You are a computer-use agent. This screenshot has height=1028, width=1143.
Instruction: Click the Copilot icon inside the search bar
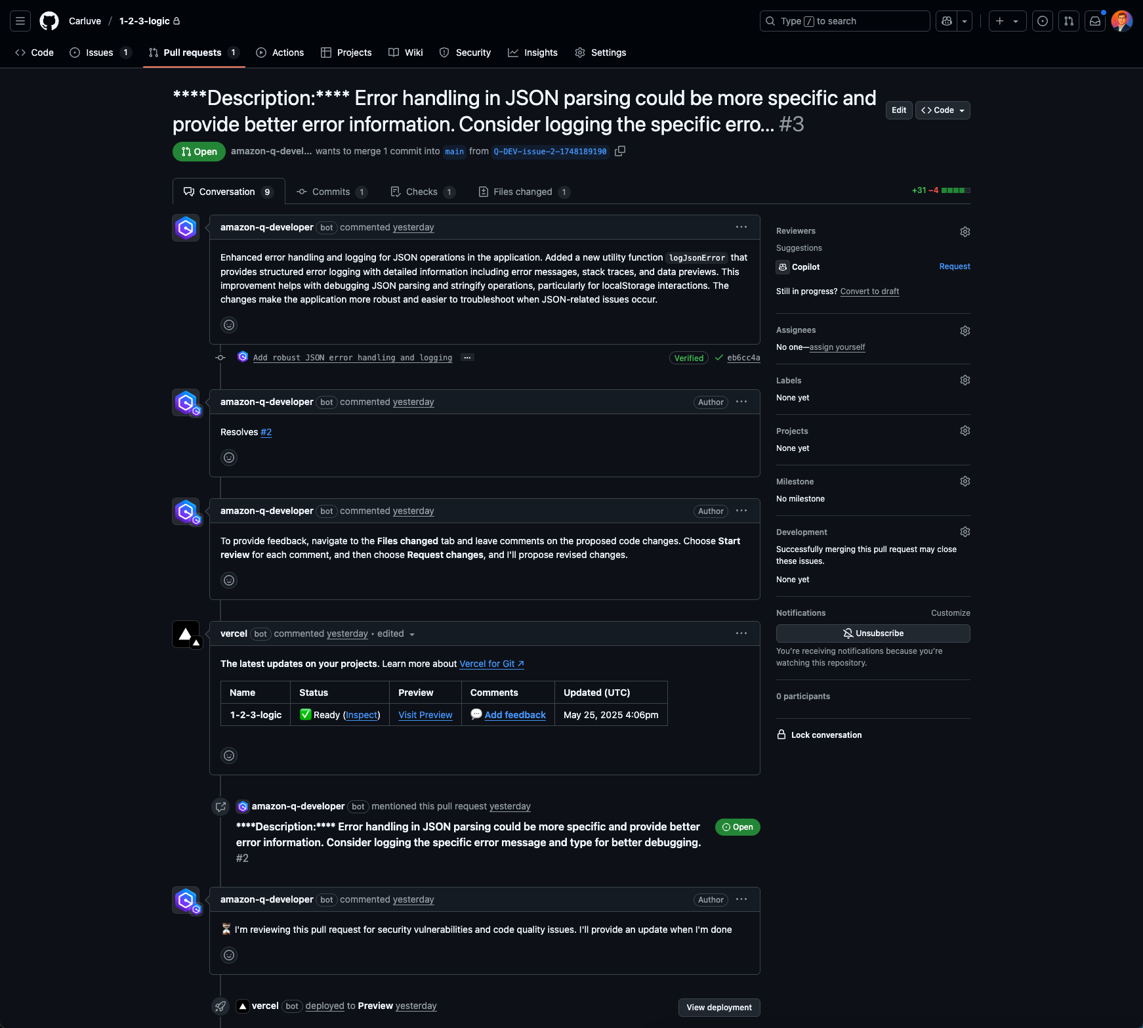coord(946,20)
